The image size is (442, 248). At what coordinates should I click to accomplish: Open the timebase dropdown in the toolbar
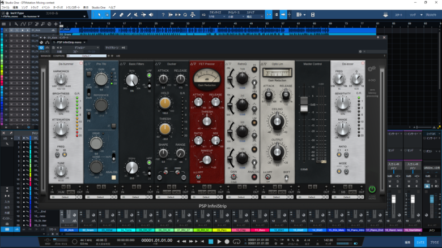point(236,16)
